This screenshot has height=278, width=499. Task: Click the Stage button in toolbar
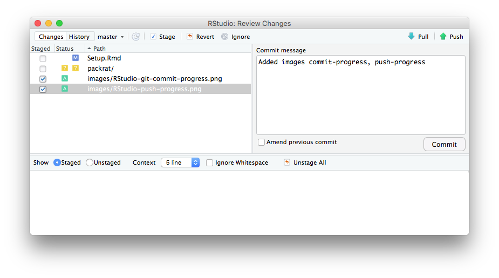click(162, 37)
